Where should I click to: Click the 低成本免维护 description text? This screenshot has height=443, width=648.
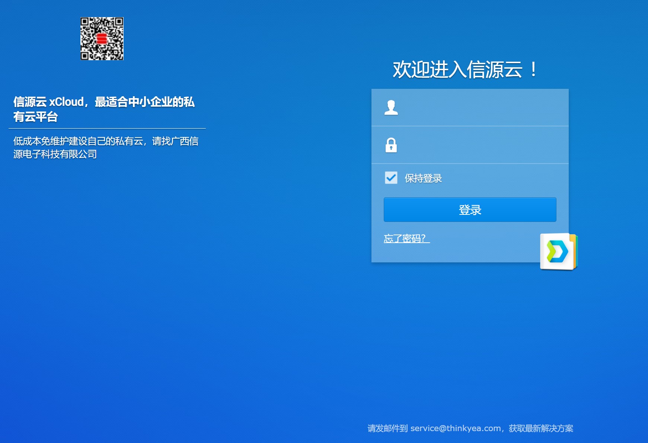pyautogui.click(x=106, y=148)
